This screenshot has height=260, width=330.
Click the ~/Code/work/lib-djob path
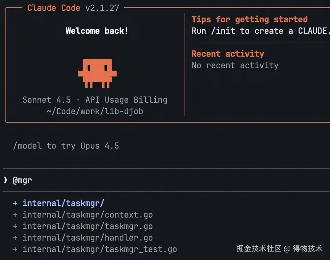pos(95,111)
